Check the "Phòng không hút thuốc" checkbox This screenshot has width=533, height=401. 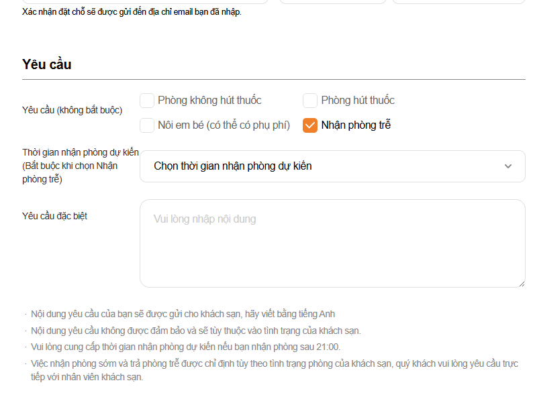pos(147,101)
